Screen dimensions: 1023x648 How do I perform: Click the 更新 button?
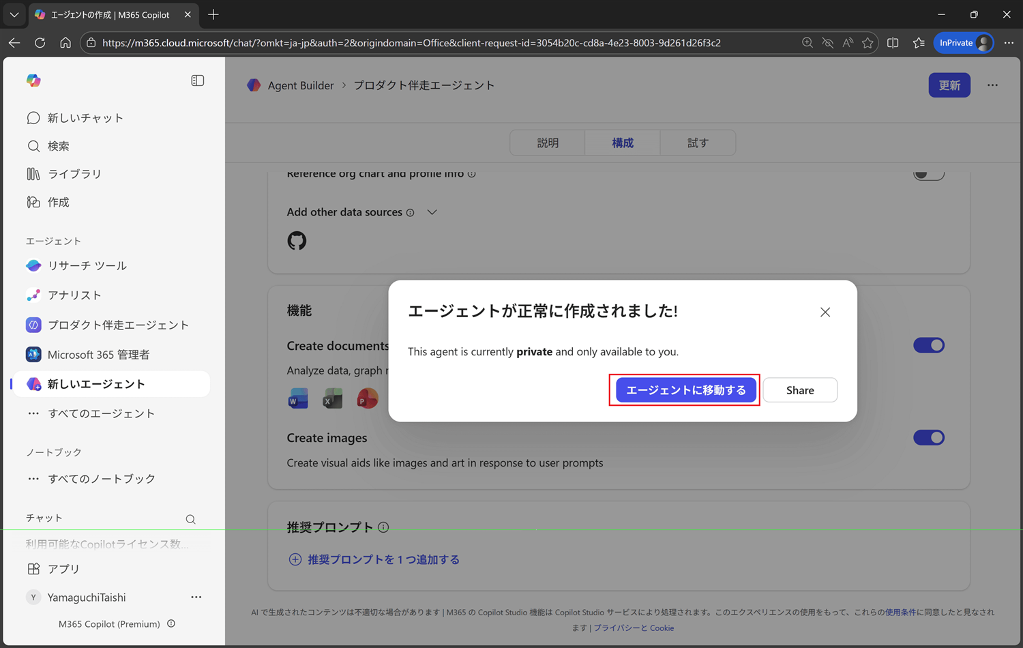(949, 85)
